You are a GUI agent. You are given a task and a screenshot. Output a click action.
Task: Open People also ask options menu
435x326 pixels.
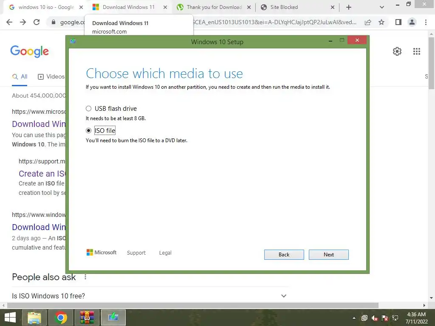point(85,277)
